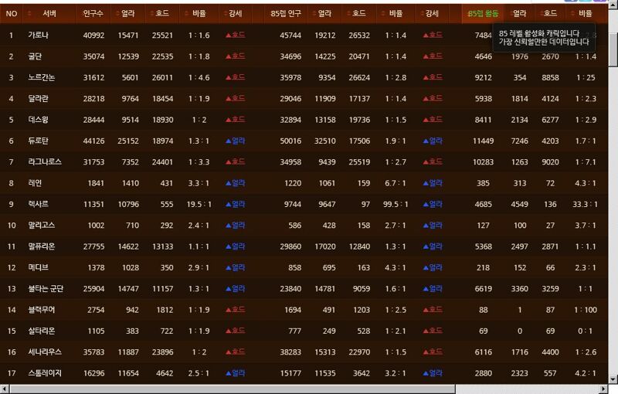This screenshot has width=618, height=394.
Task: Click ratio 1 : 25 in 노르간논 row
Action: pyautogui.click(x=586, y=77)
